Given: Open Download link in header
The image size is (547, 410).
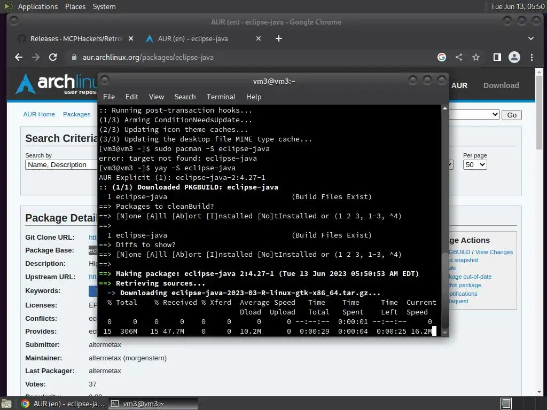Looking at the screenshot, I should (x=501, y=85).
